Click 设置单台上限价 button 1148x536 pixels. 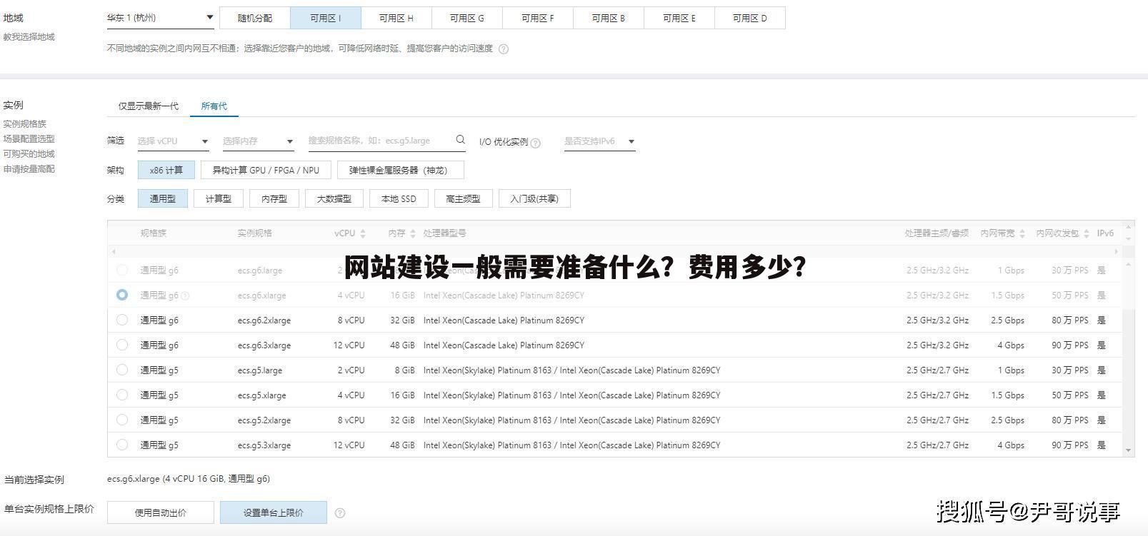[x=274, y=512]
